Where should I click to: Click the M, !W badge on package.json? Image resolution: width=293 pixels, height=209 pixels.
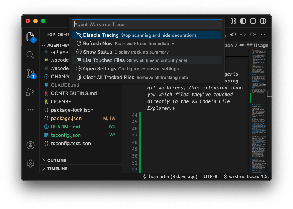click(x=109, y=118)
